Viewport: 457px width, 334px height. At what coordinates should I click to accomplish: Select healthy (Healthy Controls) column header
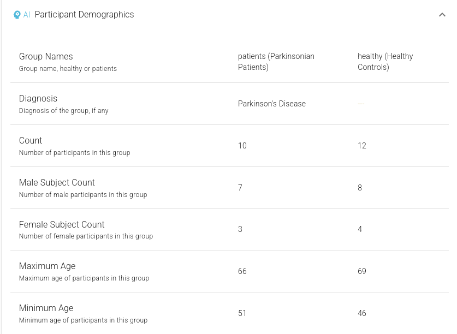click(x=385, y=62)
